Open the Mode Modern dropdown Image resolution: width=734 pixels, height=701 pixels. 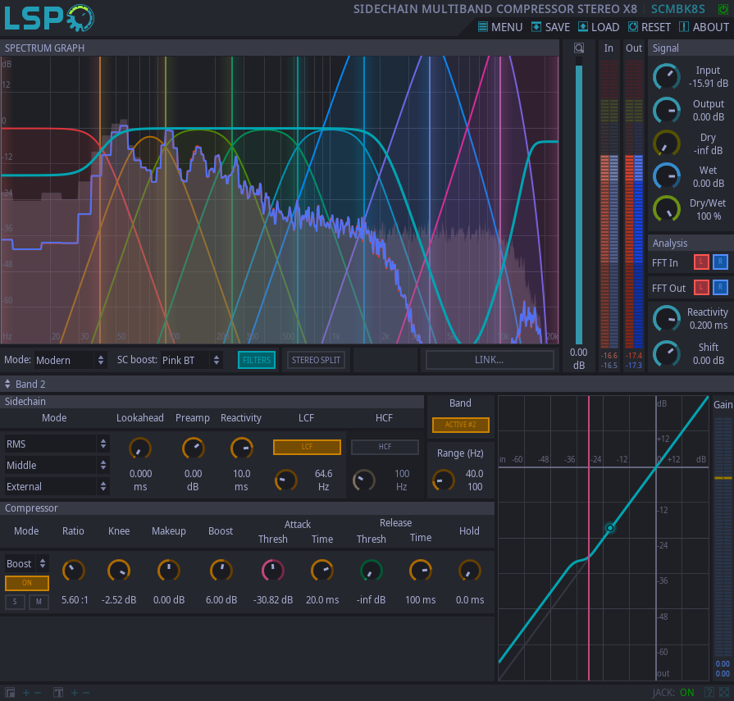(71, 360)
